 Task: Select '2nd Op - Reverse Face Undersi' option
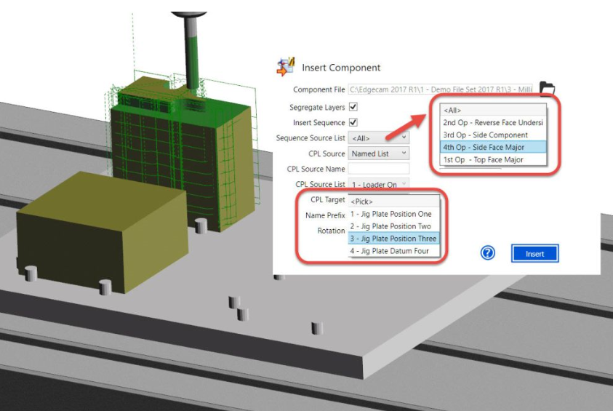[x=494, y=122]
